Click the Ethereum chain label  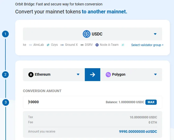tap(43, 74)
